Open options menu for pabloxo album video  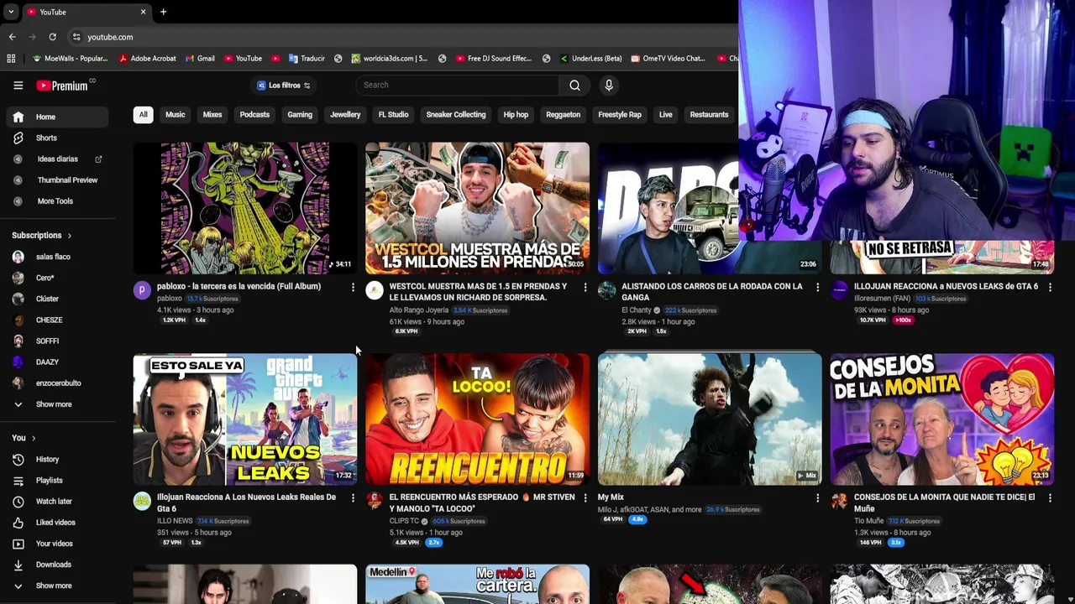(353, 288)
